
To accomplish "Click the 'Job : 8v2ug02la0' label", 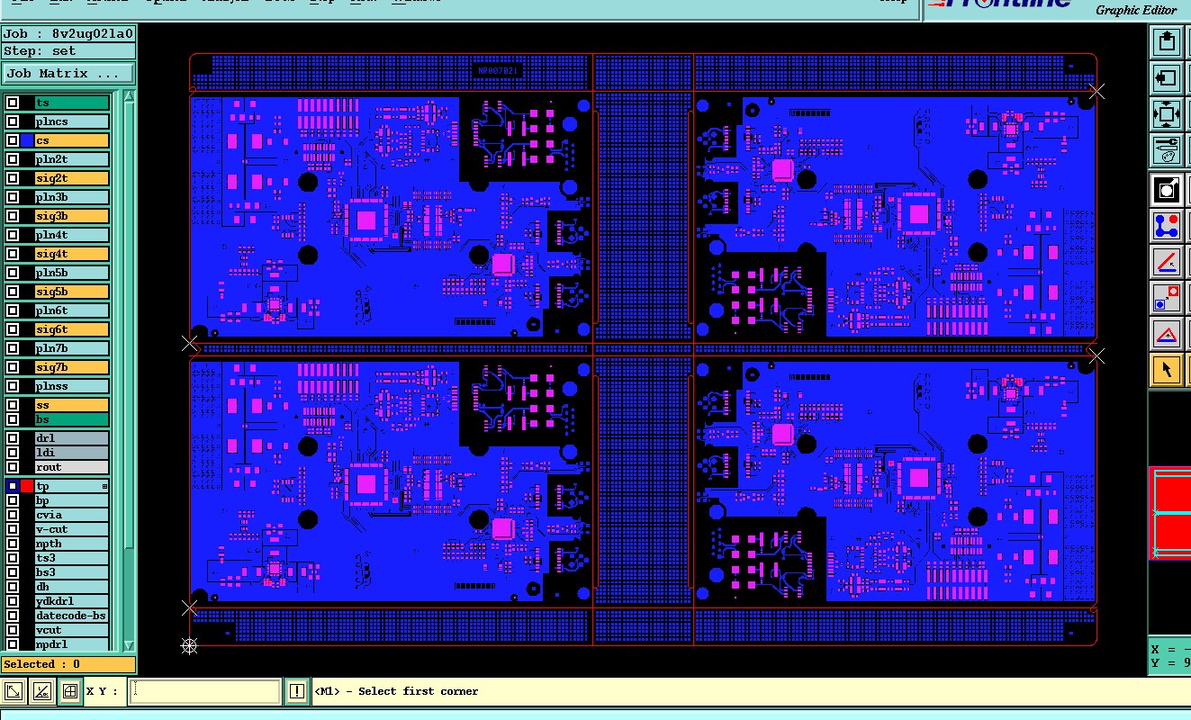I will [68, 34].
